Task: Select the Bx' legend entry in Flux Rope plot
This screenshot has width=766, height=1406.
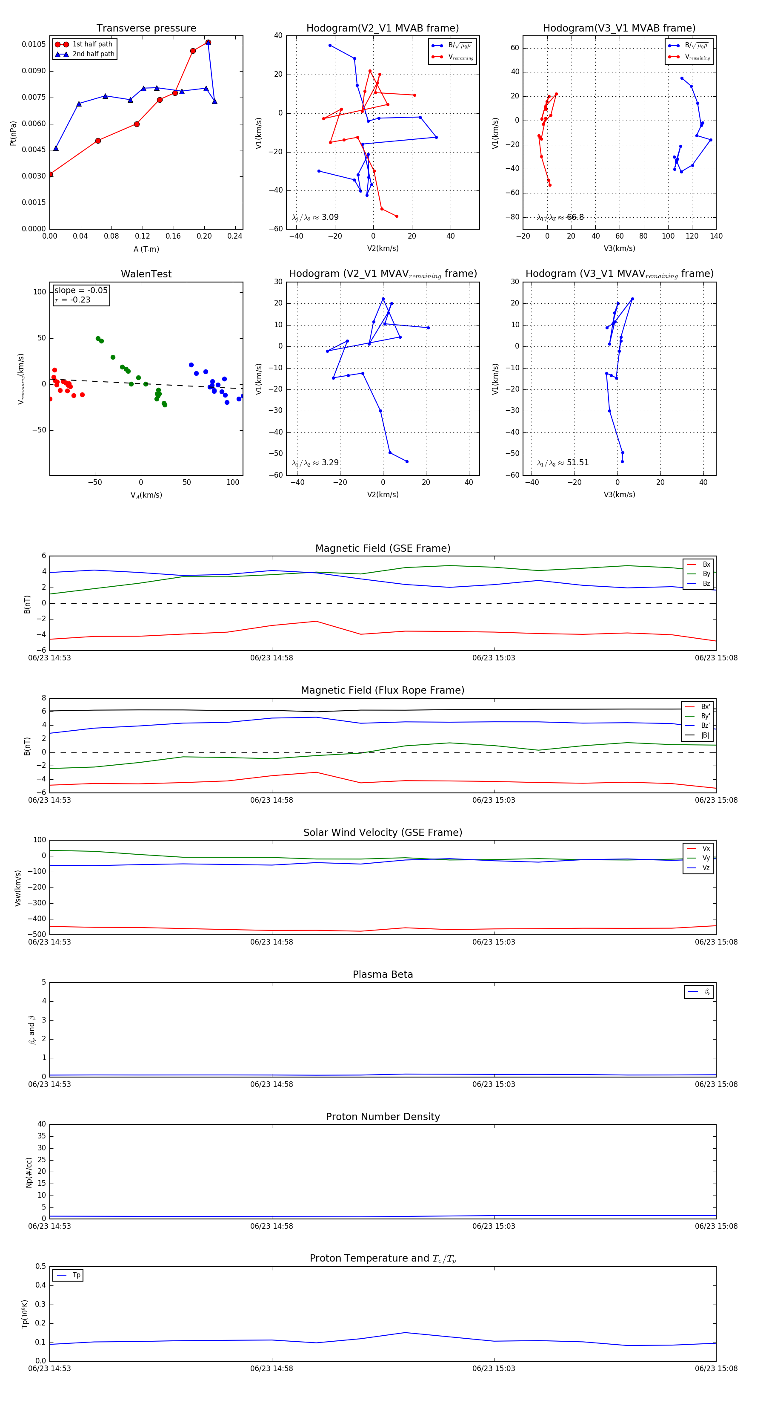Action: (x=698, y=706)
